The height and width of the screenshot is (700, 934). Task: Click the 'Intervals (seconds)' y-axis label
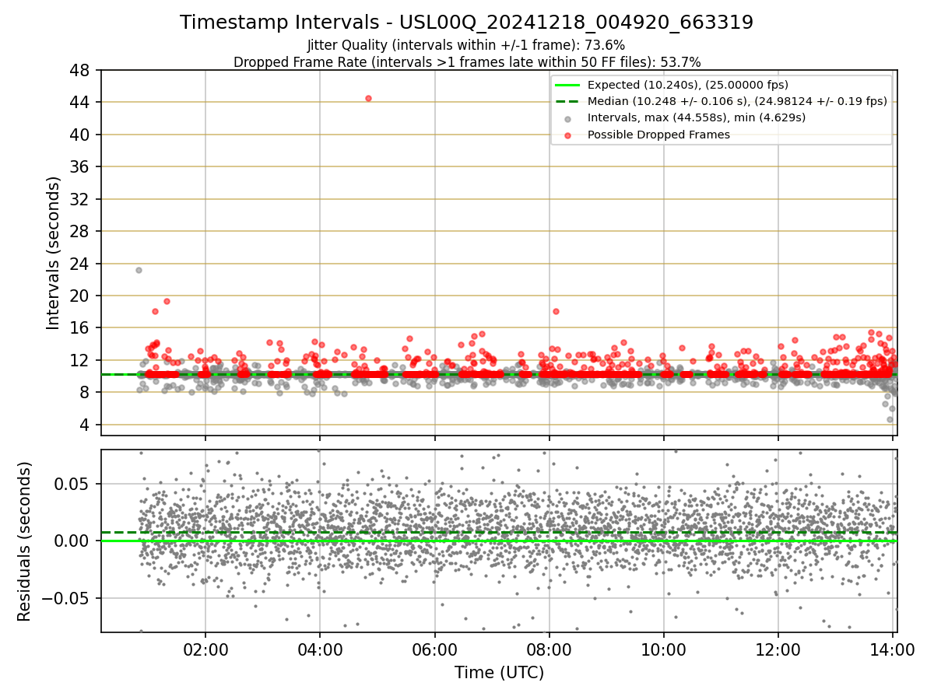(x=54, y=253)
